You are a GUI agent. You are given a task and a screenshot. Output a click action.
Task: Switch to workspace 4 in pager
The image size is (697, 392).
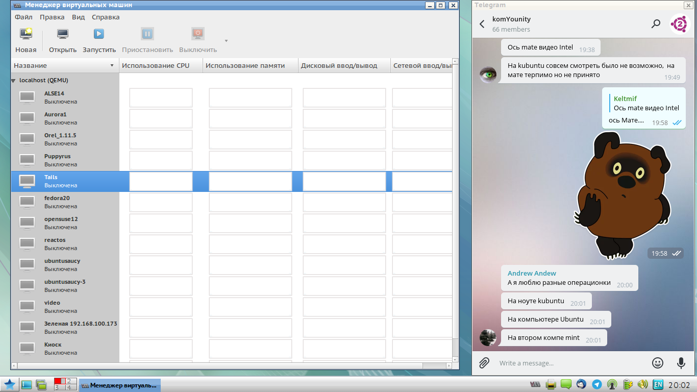pyautogui.click(x=71, y=388)
